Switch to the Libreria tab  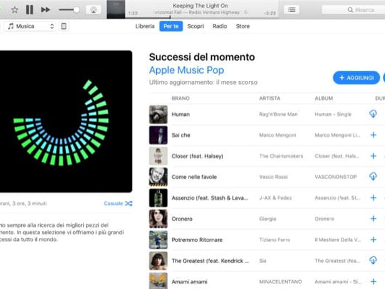point(145,26)
